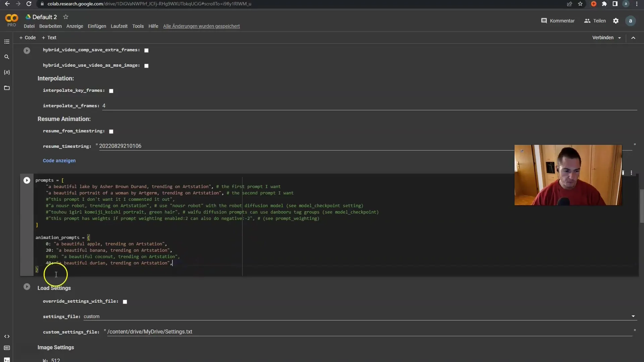Click the Teilen share button
This screenshot has width=644, height=362.
click(x=595, y=21)
